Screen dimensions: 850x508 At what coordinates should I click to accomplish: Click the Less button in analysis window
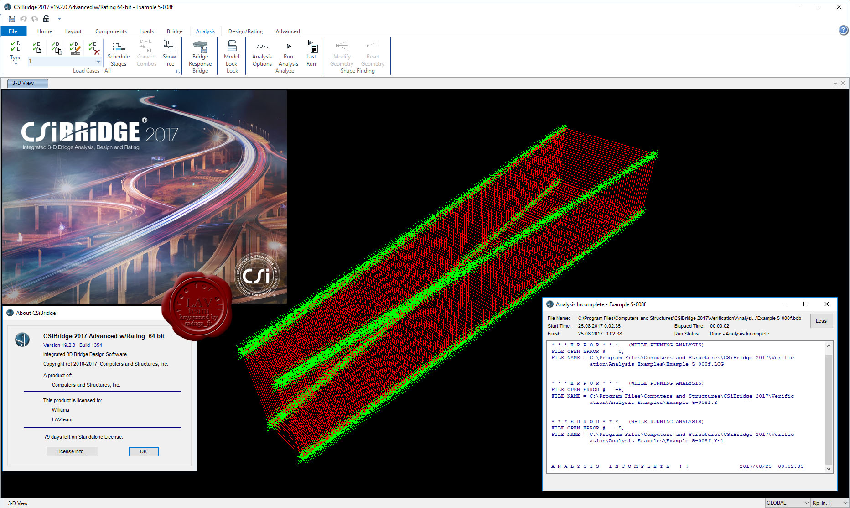pyautogui.click(x=821, y=321)
